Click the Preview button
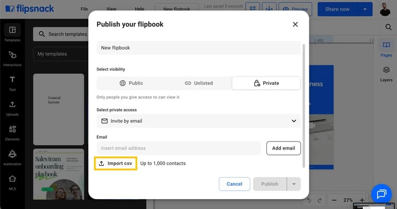397x209 pixels. 295,9
